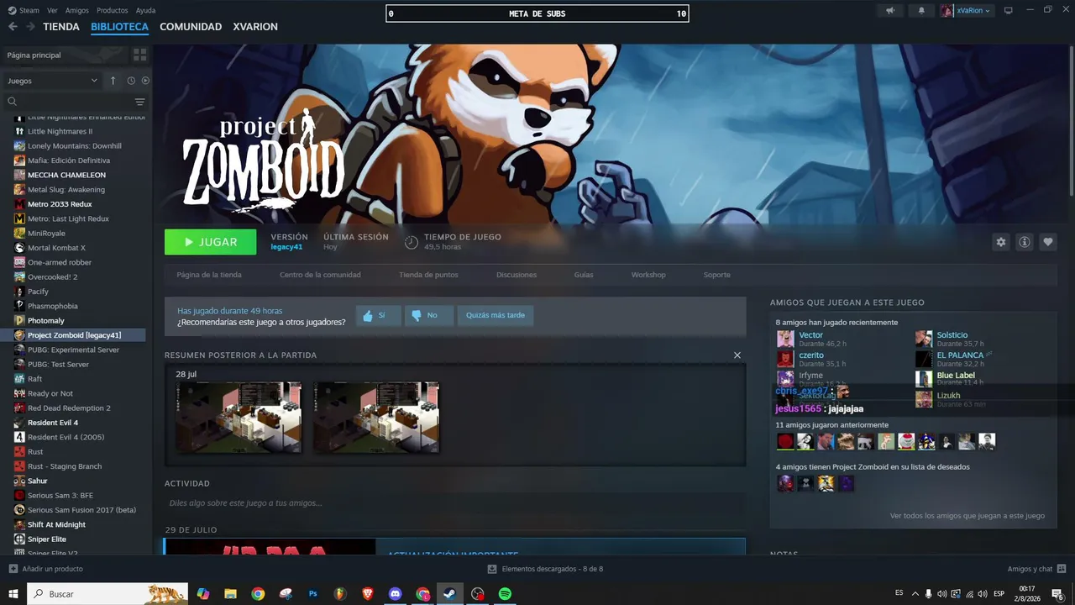
Task: Click the thumbs down No button
Action: 429,315
